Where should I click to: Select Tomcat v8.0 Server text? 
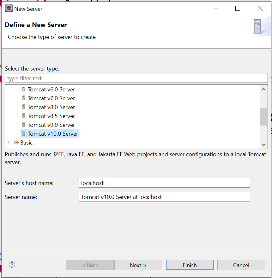click(51, 107)
